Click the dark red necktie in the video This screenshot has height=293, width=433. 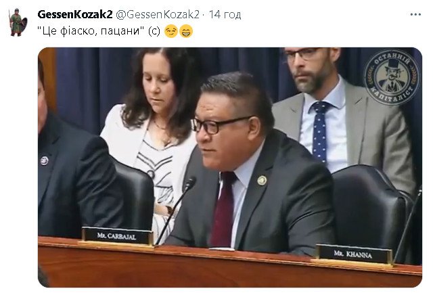point(223,208)
